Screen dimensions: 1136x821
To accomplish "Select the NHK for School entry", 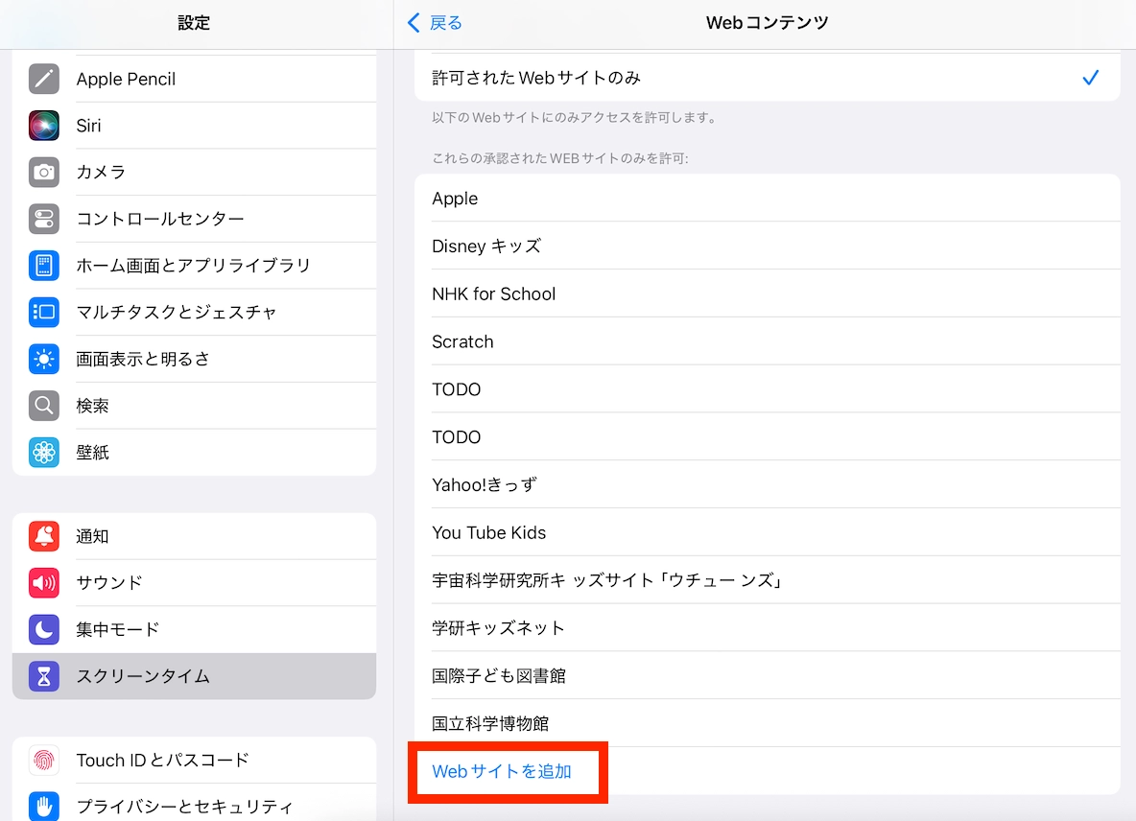I will 768,293.
